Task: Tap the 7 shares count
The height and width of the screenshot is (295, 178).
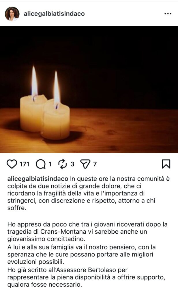Action: click(x=95, y=164)
